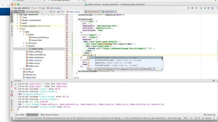Click the Run triangle icon in toolbar
218x122 pixels.
pyautogui.click(x=189, y=8)
